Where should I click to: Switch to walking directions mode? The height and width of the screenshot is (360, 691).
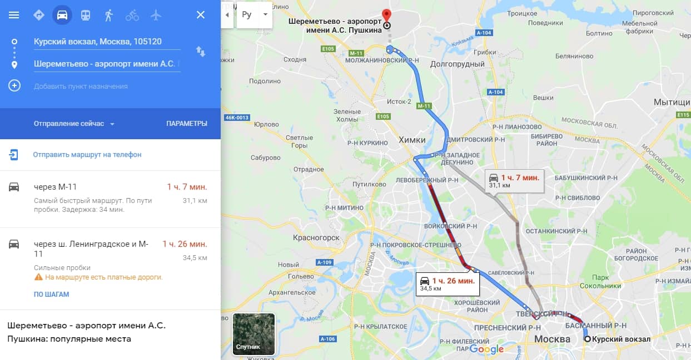click(x=108, y=15)
